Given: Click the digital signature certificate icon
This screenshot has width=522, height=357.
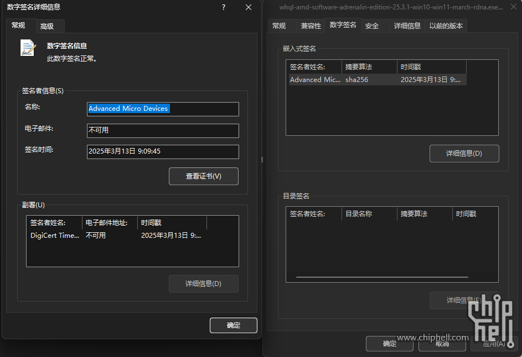Looking at the screenshot, I should click(x=28, y=48).
